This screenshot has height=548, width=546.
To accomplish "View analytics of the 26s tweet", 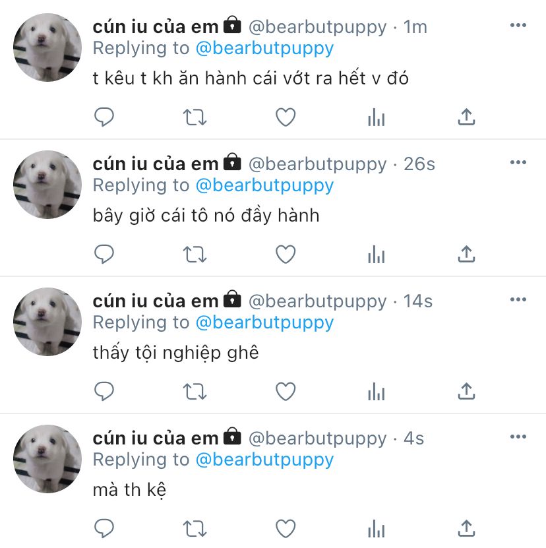I will tap(376, 254).
